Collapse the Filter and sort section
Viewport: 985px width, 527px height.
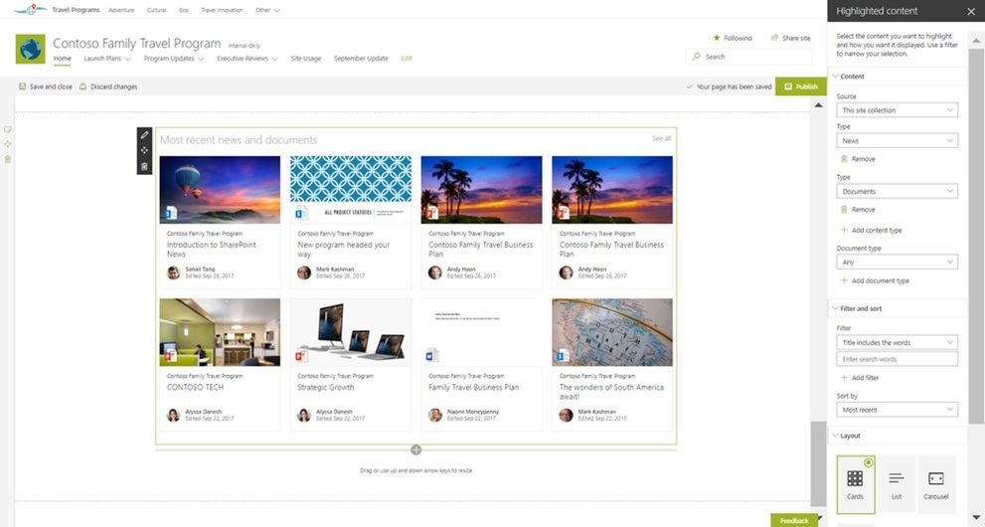pos(836,308)
